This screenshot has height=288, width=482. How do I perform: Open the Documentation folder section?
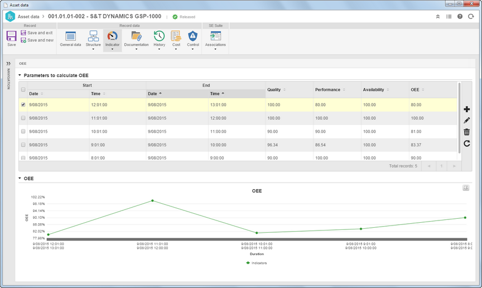tap(136, 39)
